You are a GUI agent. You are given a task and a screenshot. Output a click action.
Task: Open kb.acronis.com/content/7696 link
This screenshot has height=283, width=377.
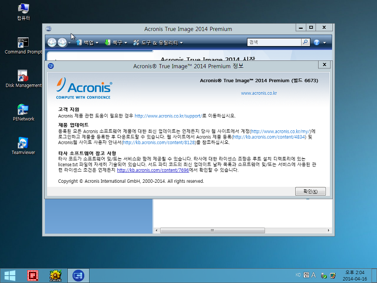[x=153, y=170]
